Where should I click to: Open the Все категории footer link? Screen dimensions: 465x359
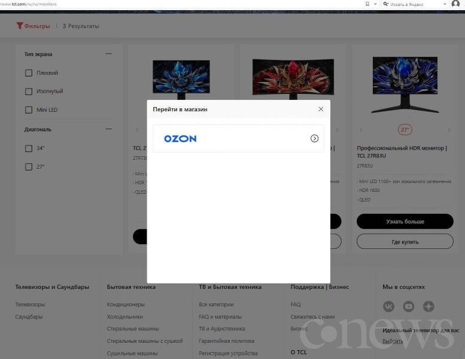click(216, 305)
